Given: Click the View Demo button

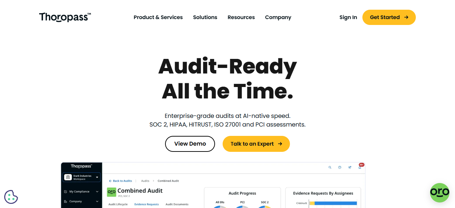Looking at the screenshot, I should (190, 144).
